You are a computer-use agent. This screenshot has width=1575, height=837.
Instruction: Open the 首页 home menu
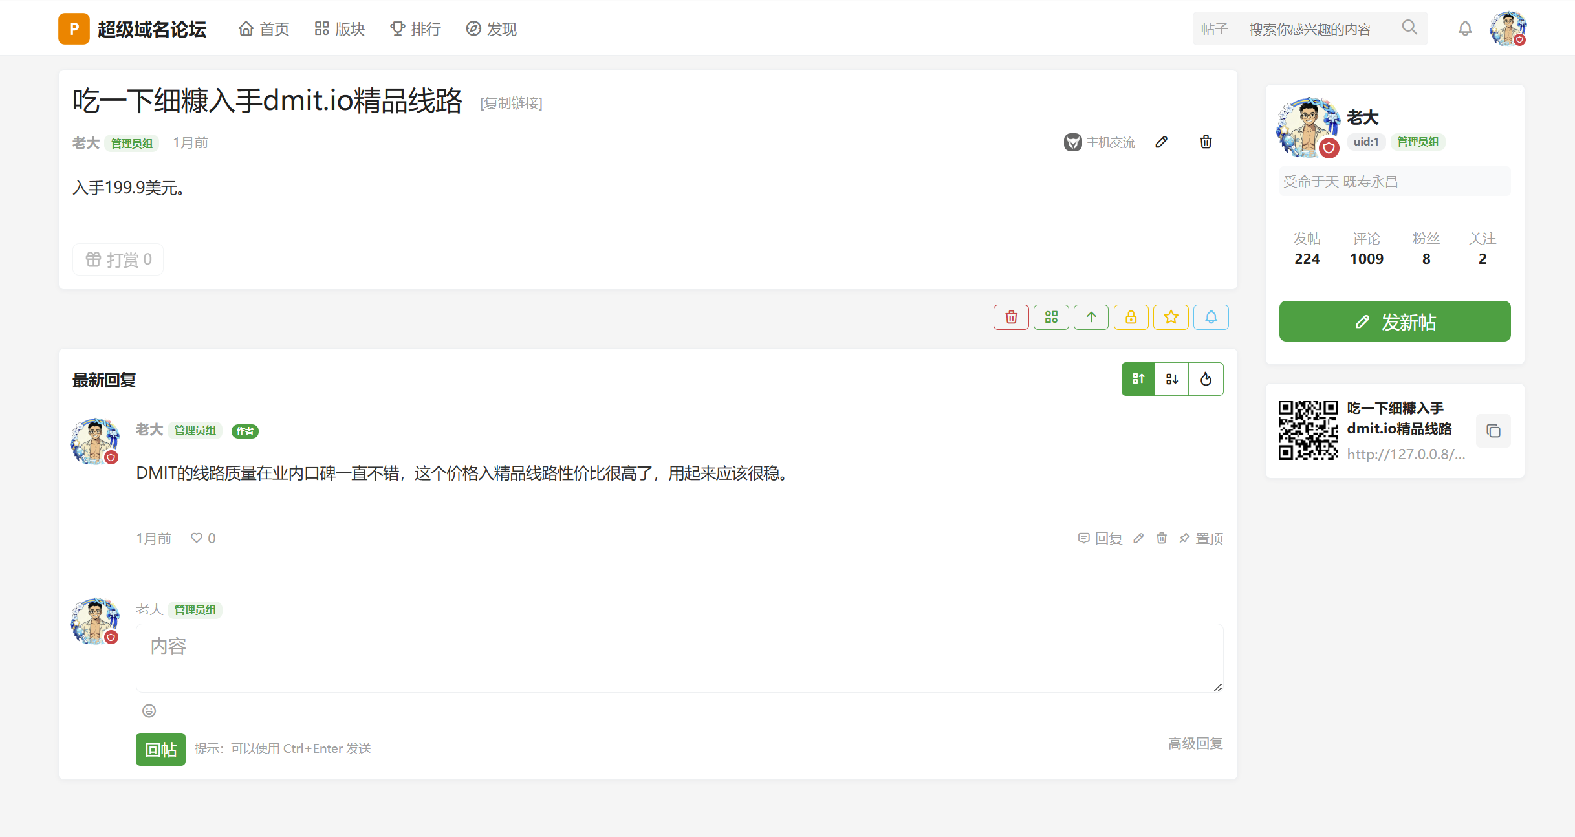click(264, 29)
